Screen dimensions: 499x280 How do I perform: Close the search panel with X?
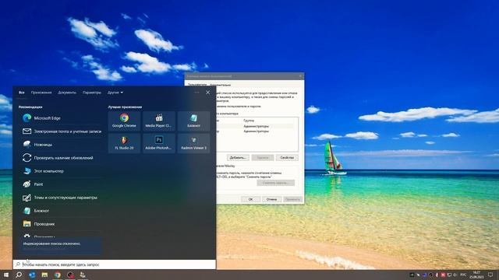[208, 93]
